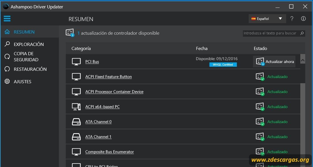The image size is (313, 167).
Task: Click the Categoría column header
Action: (x=81, y=49)
